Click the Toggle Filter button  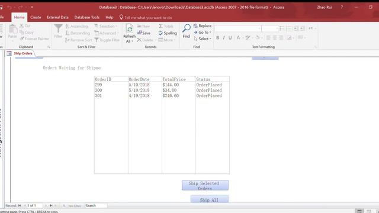107,40
